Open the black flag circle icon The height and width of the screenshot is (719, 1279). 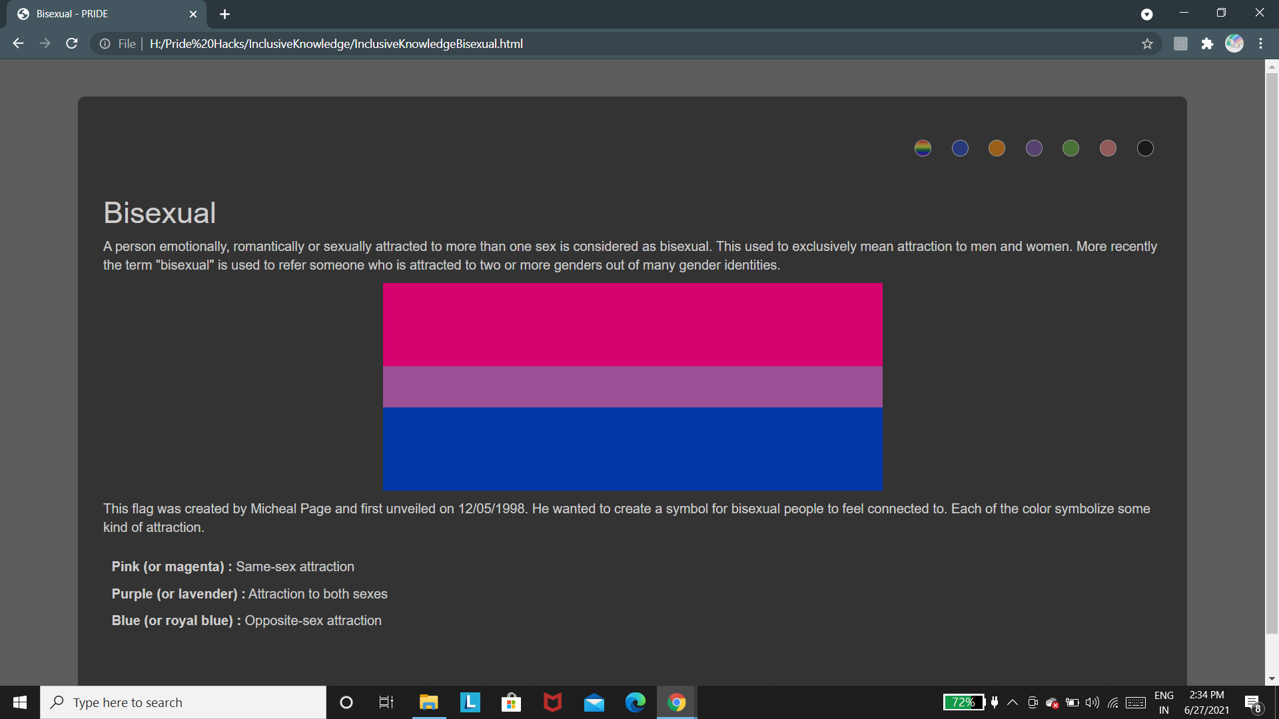1145,148
